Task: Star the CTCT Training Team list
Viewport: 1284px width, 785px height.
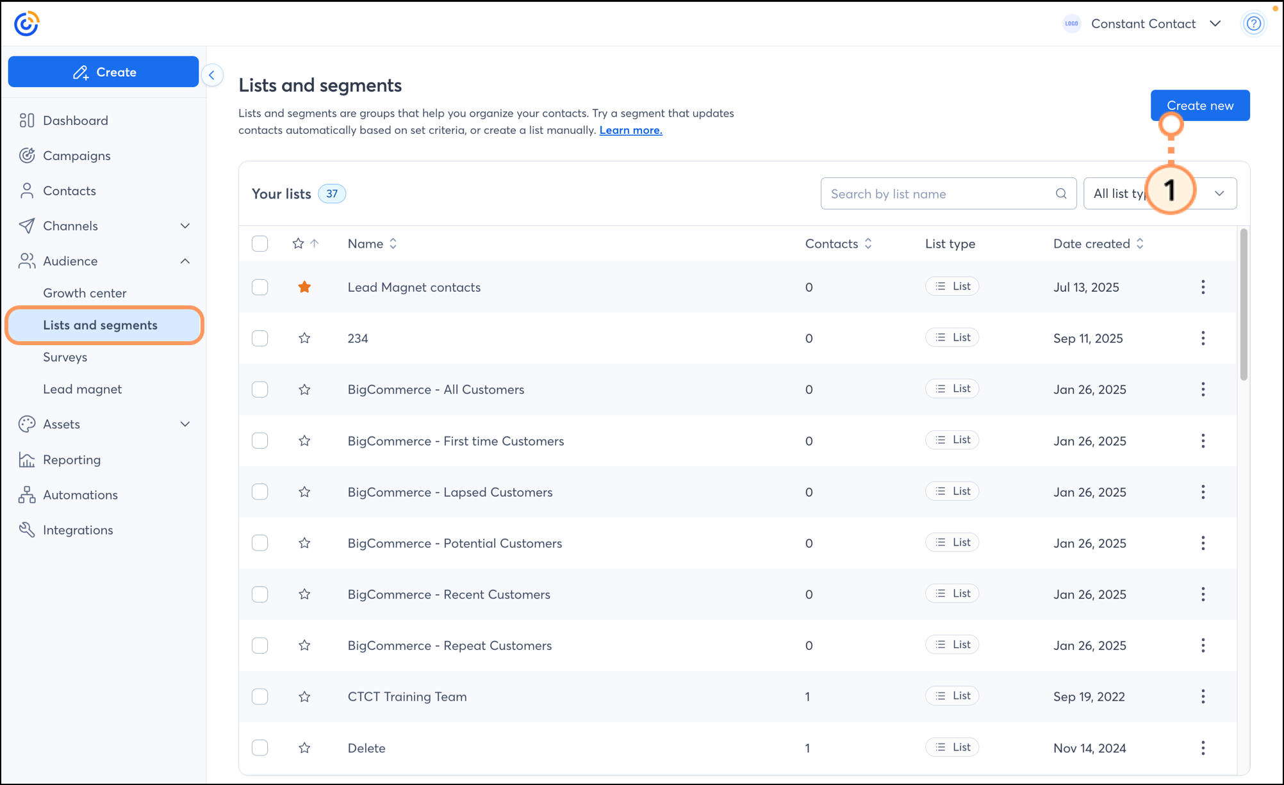Action: click(304, 697)
